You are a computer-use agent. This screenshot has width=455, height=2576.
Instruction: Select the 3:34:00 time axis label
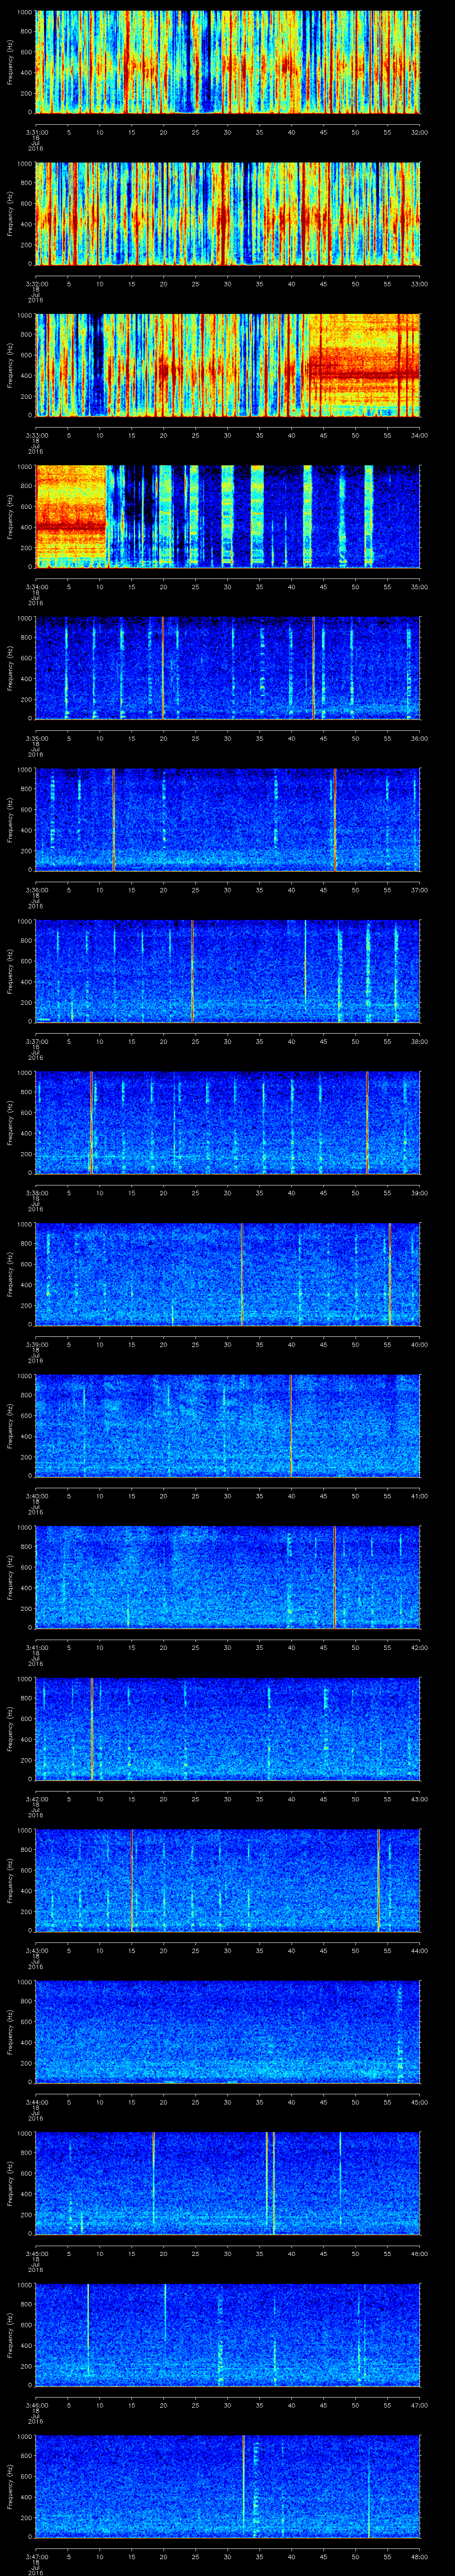[x=37, y=587]
